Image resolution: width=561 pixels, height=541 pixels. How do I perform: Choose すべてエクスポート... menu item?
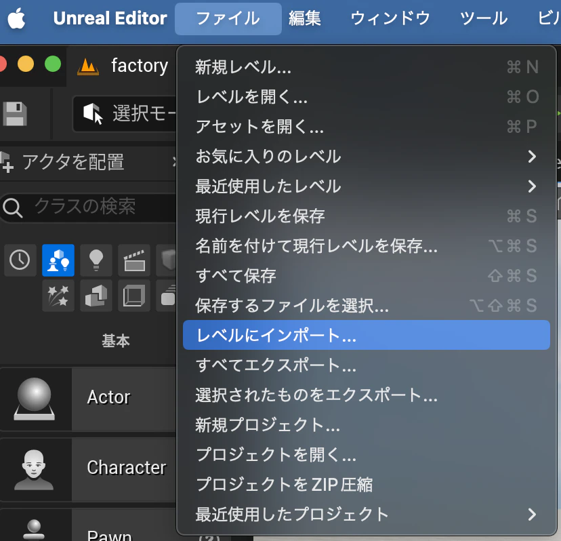[367, 365]
